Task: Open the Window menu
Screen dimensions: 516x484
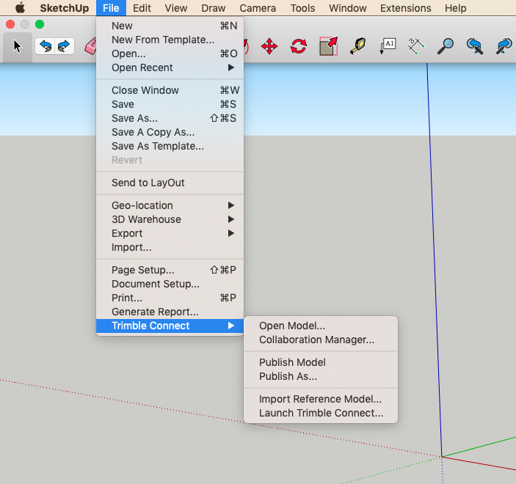Action: 347,8
